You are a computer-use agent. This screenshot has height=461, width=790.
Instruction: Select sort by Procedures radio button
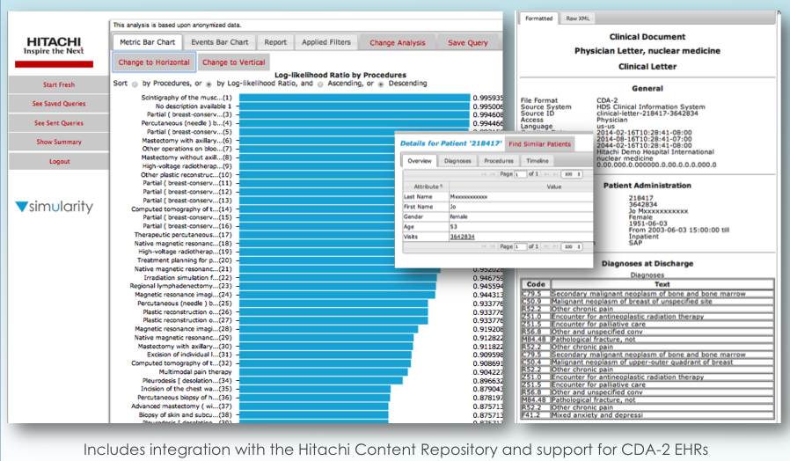(x=135, y=84)
